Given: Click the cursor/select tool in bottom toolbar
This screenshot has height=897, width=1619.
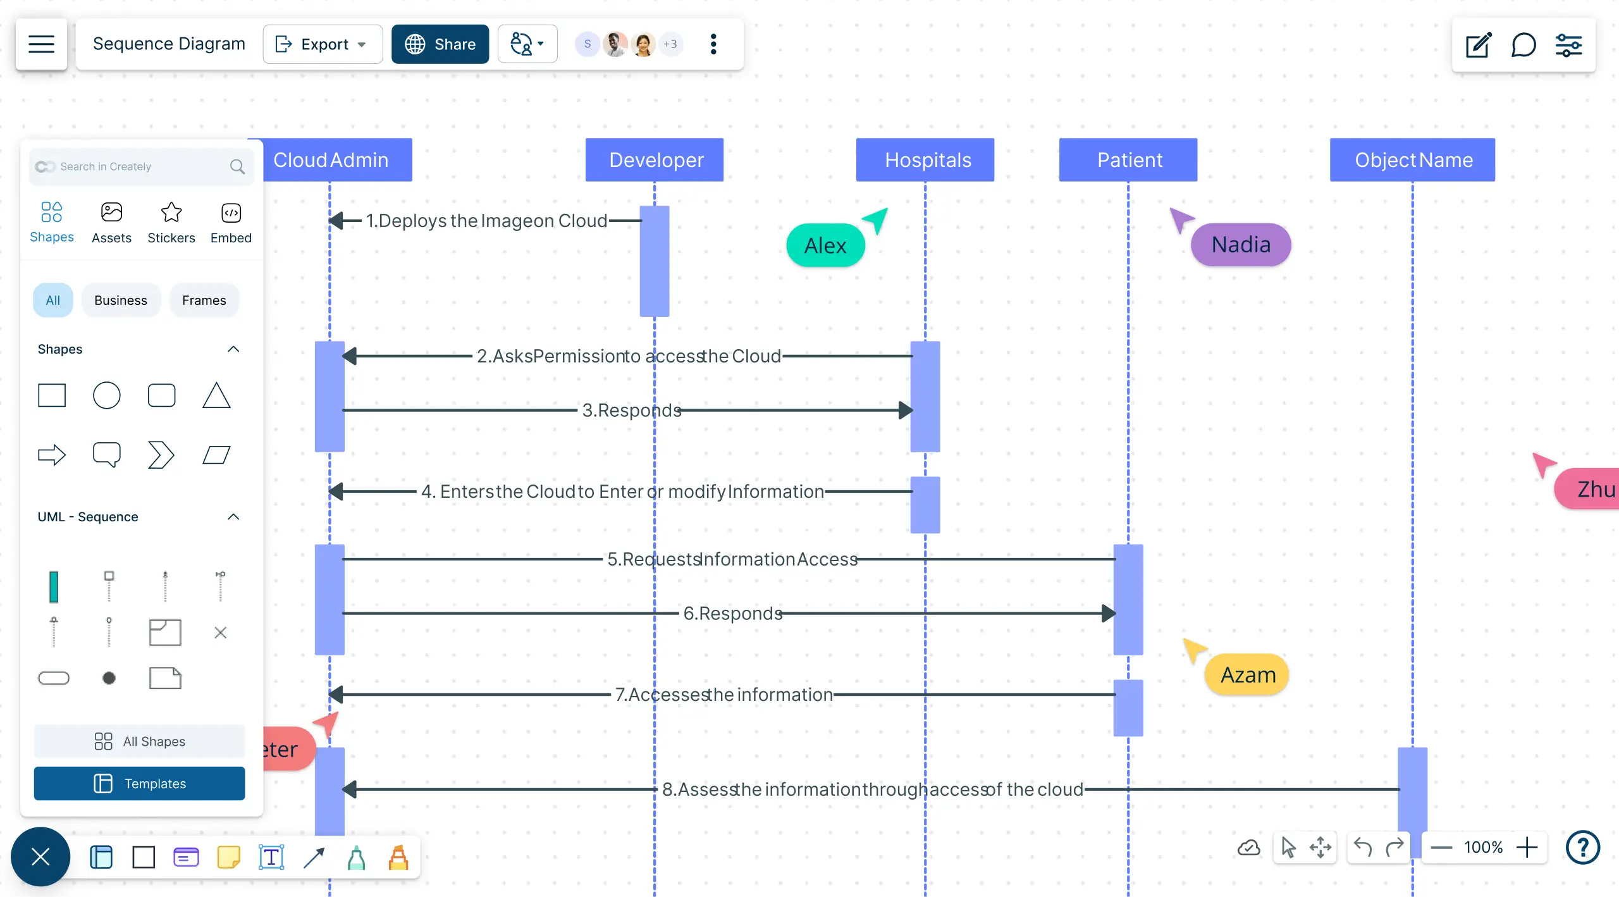Looking at the screenshot, I should pos(1289,846).
